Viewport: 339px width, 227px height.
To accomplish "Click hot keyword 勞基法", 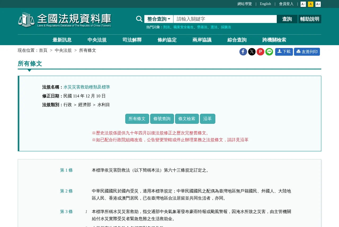I will point(202,27).
